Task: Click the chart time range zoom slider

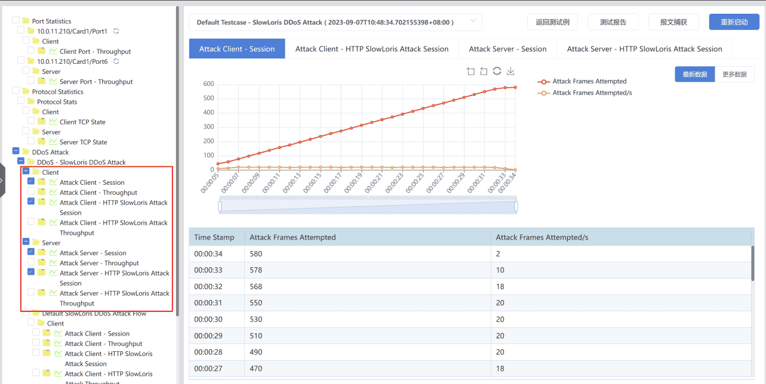Action: tap(368, 206)
